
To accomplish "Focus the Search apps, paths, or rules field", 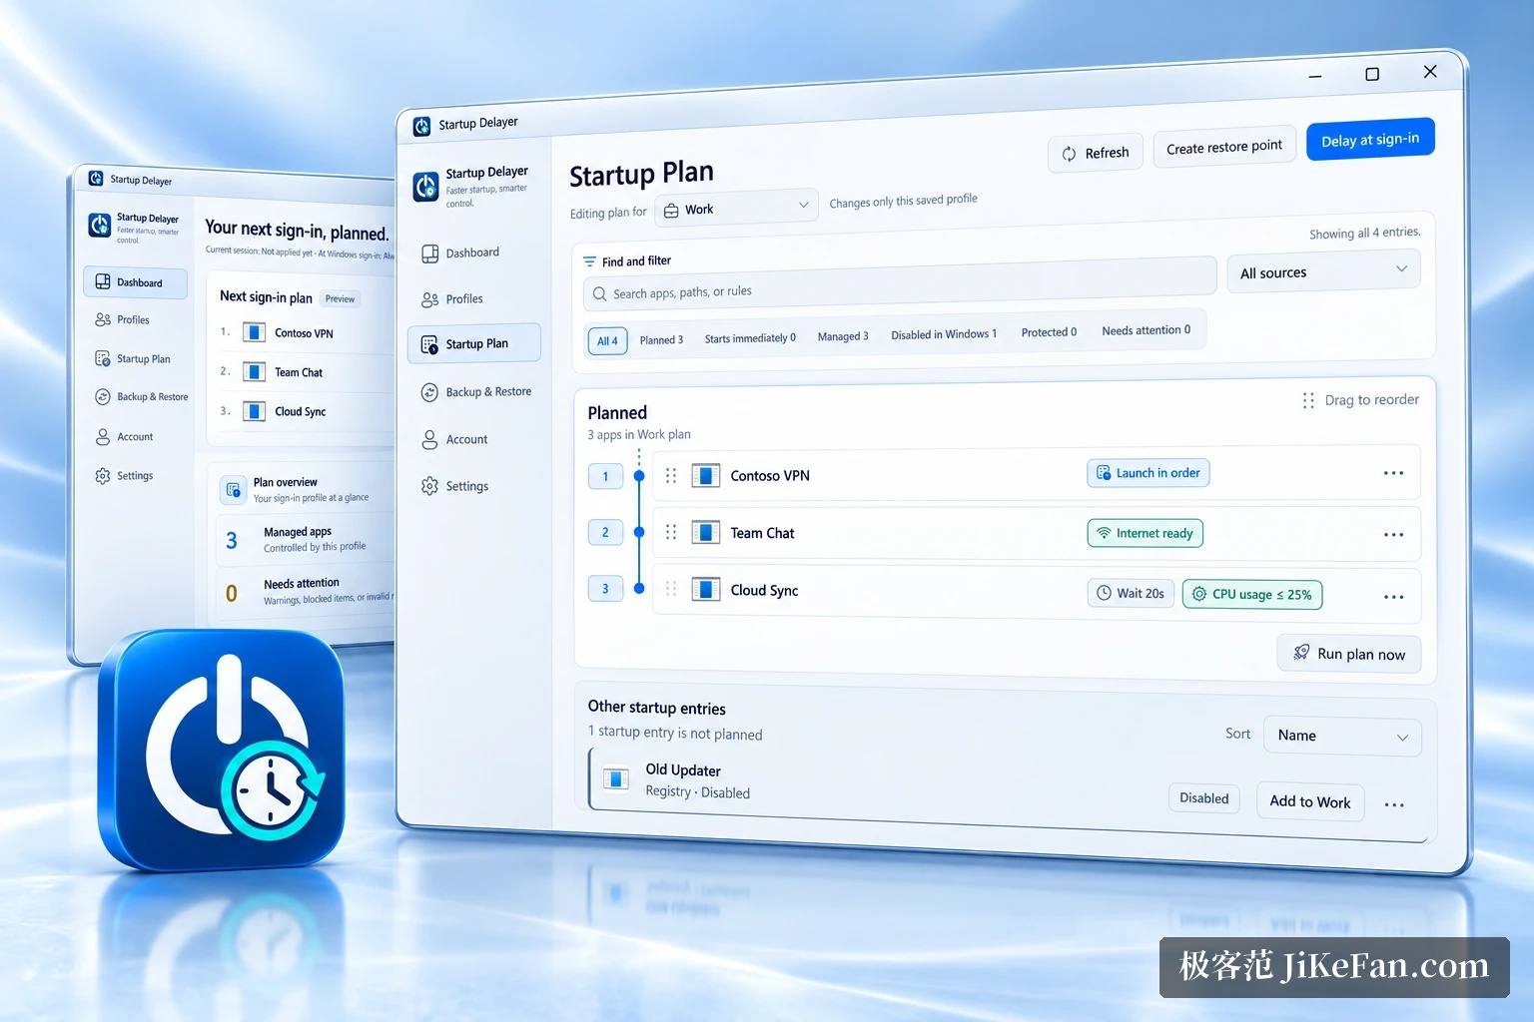I will tap(899, 282).
